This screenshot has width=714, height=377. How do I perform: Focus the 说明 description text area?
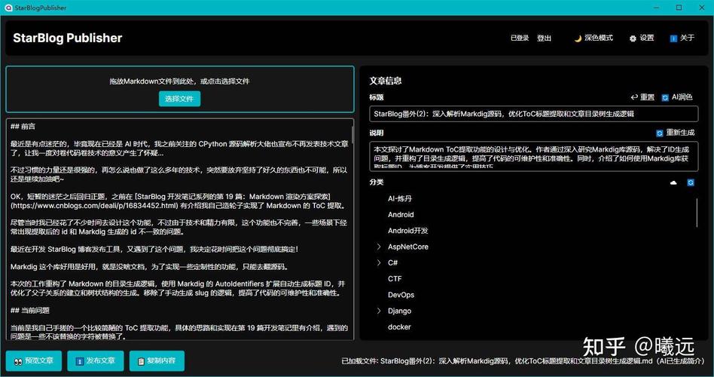[534, 156]
